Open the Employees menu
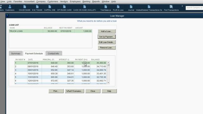Viewport: 203px width, 114px height. click(75, 2)
